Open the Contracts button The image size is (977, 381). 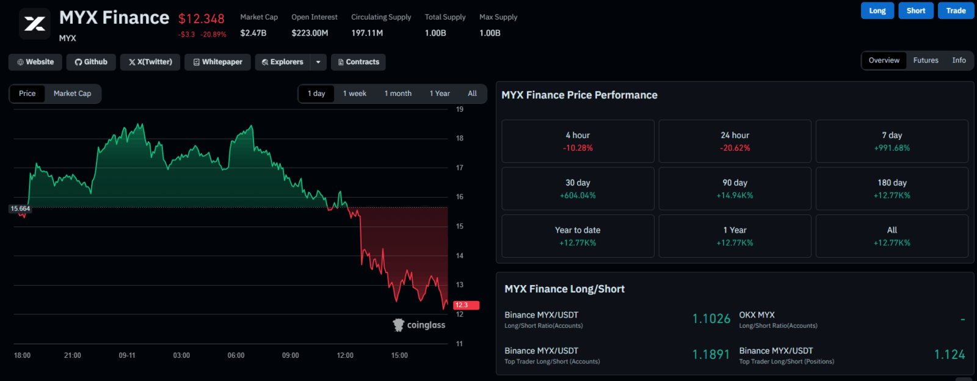click(358, 62)
